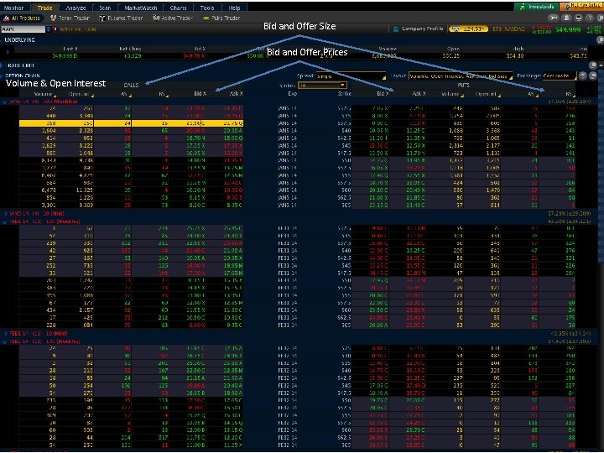The image size is (604, 453).
Task: Switch to the Analyze tab
Action: [x=75, y=8]
